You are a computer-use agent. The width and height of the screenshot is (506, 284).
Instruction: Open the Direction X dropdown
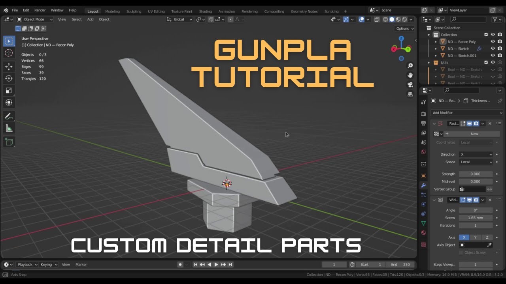(476, 154)
